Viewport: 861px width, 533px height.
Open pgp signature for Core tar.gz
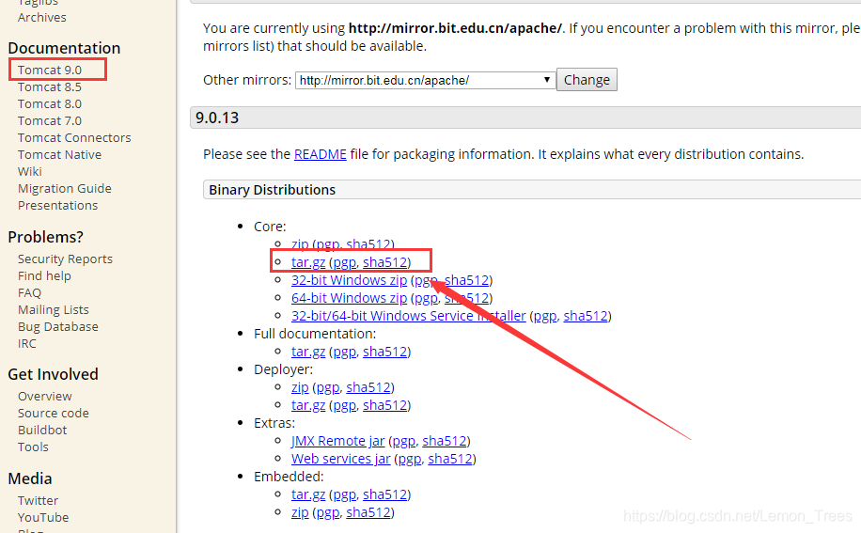click(345, 262)
